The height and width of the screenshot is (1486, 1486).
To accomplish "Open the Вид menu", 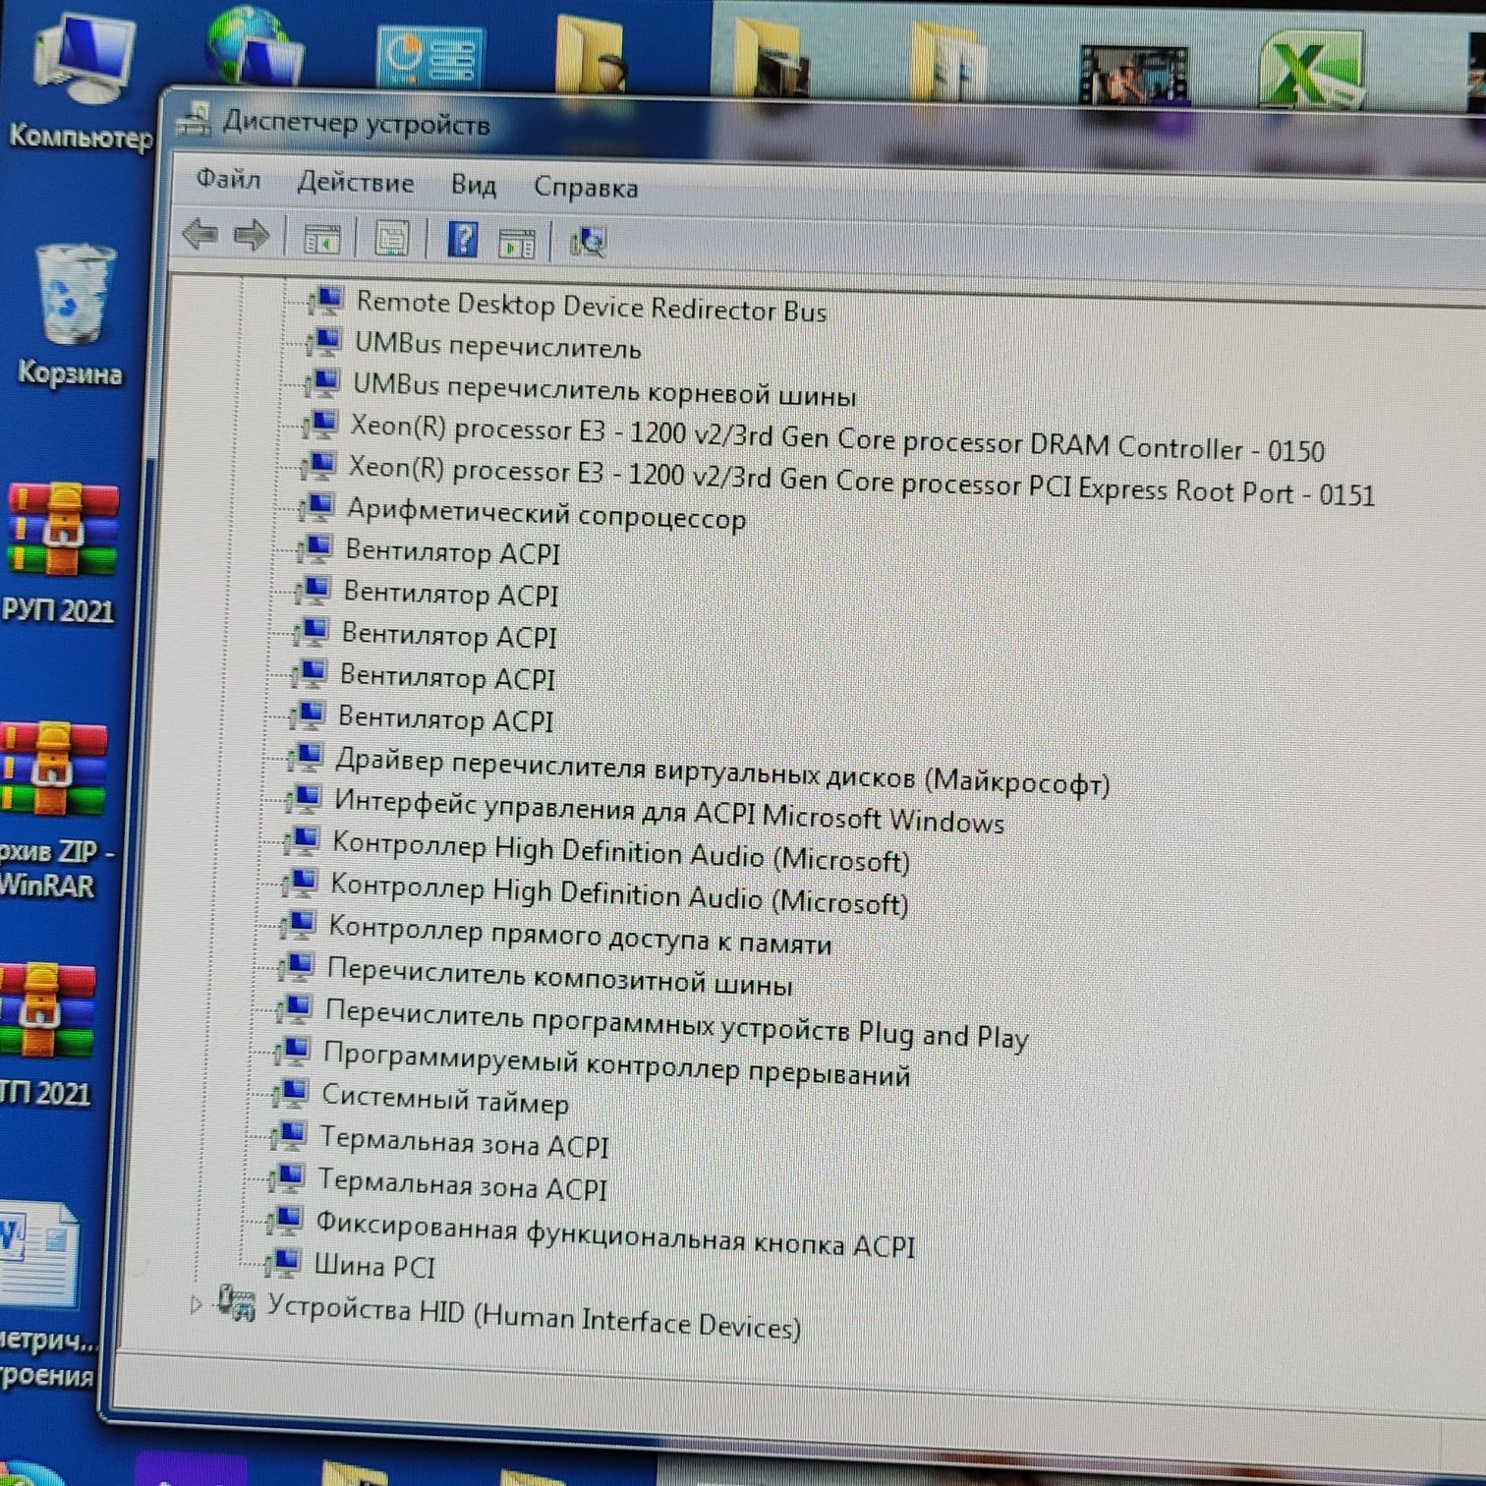I will pyautogui.click(x=473, y=185).
